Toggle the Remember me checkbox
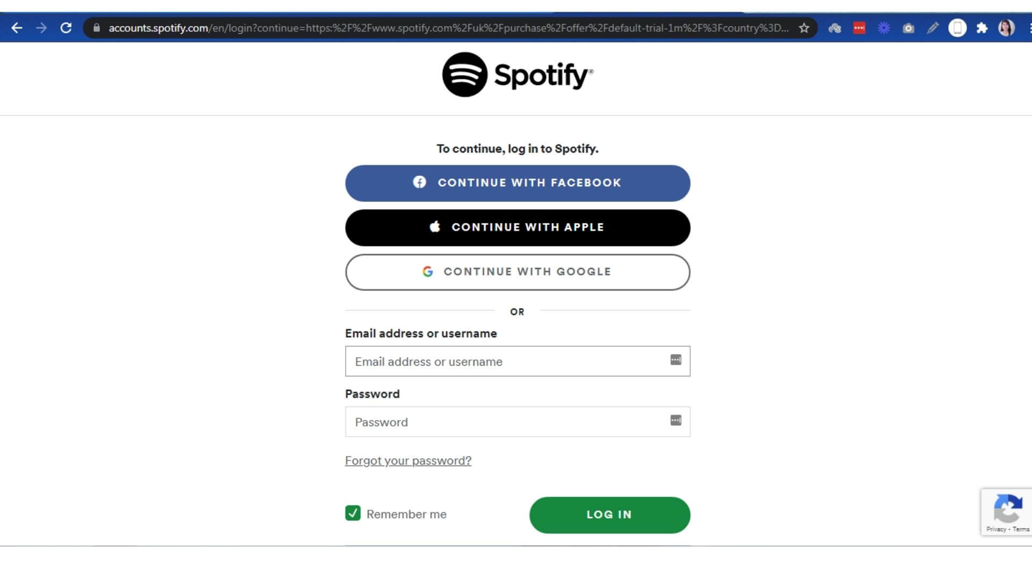1032x580 pixels. coord(353,513)
